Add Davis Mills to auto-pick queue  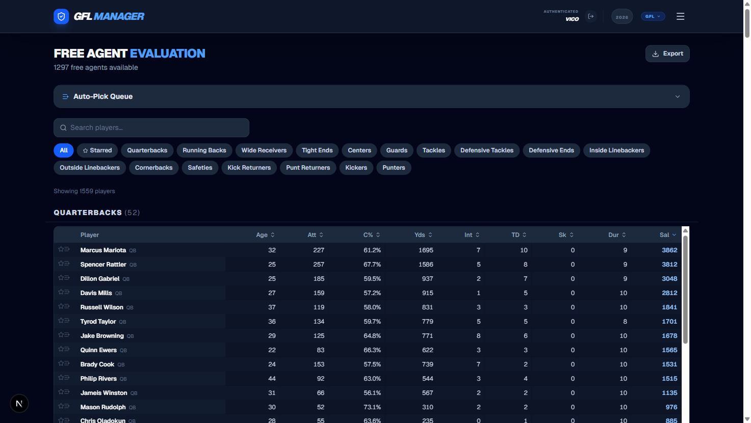pyautogui.click(x=67, y=292)
